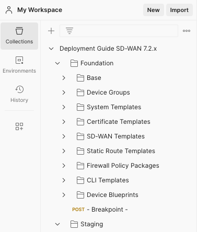Open Environments sidebar icon
197x232 pixels.
(x=19, y=60)
